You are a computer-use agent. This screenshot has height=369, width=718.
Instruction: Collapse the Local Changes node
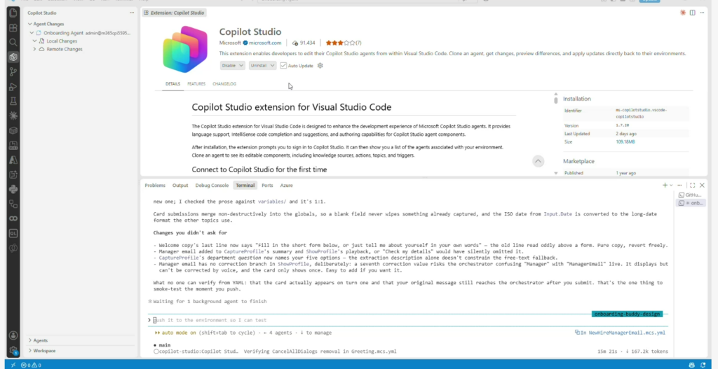click(x=35, y=41)
